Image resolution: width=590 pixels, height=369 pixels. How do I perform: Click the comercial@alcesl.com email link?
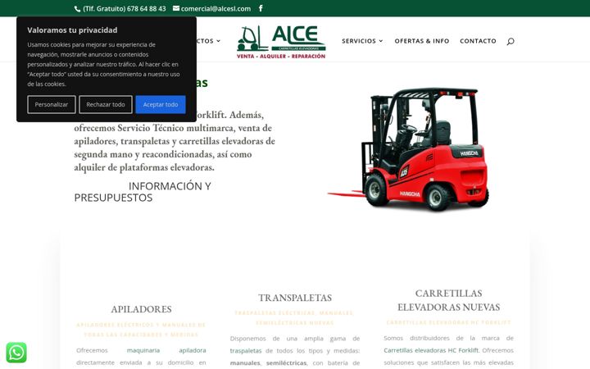(216, 9)
